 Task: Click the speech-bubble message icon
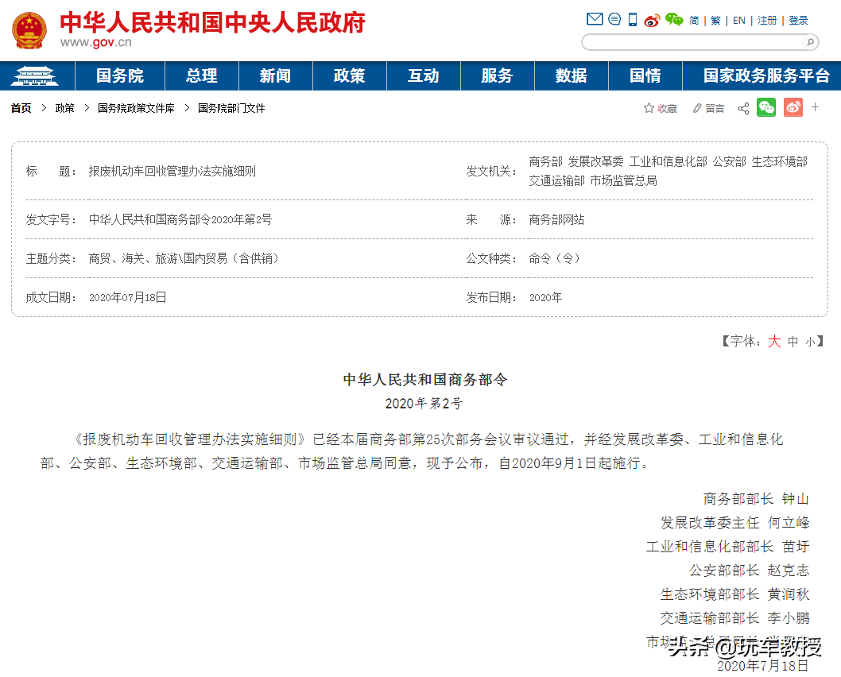click(614, 20)
